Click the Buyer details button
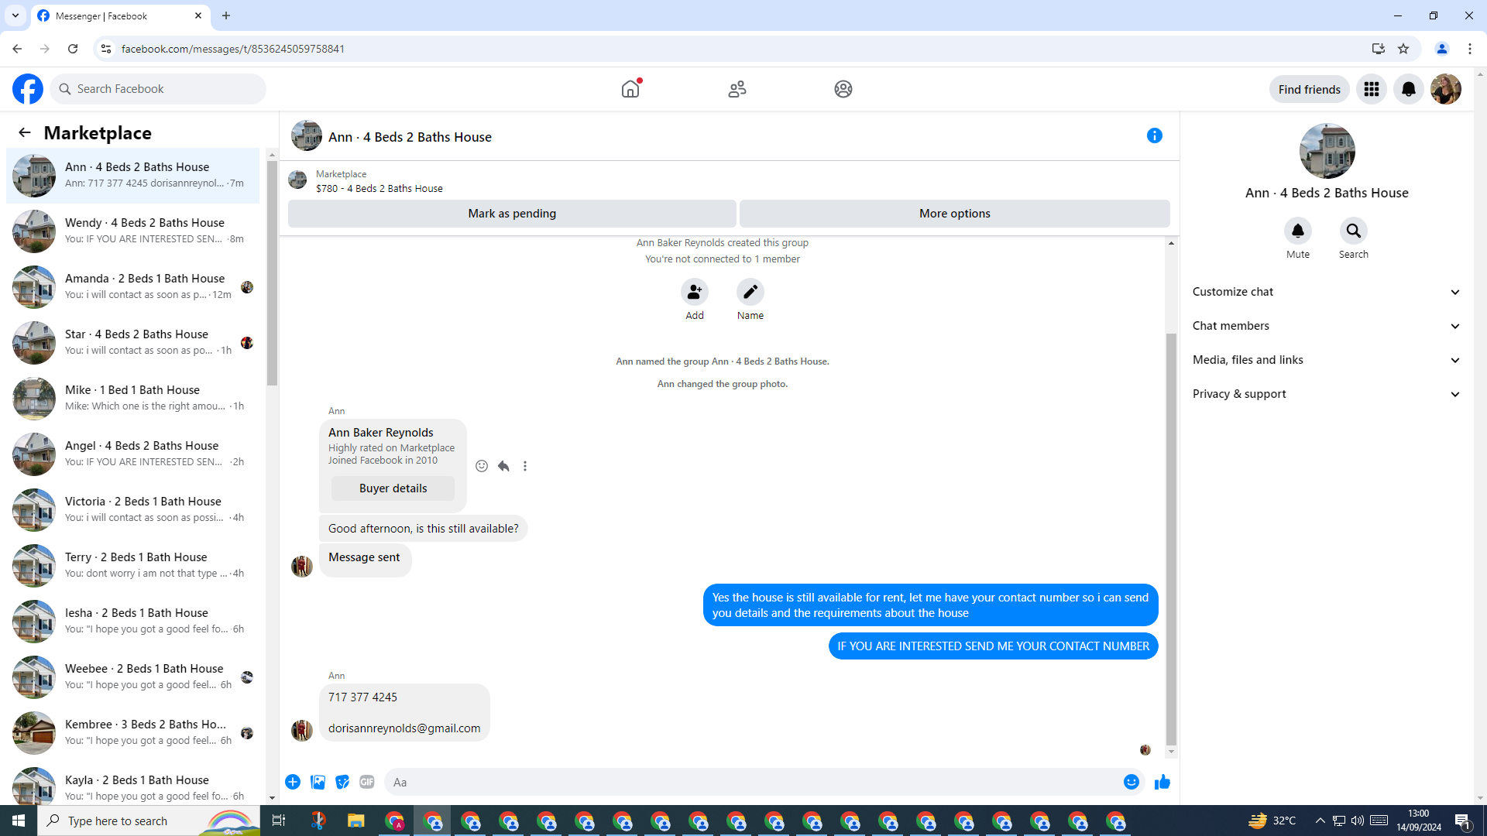This screenshot has width=1487, height=836. 393,488
